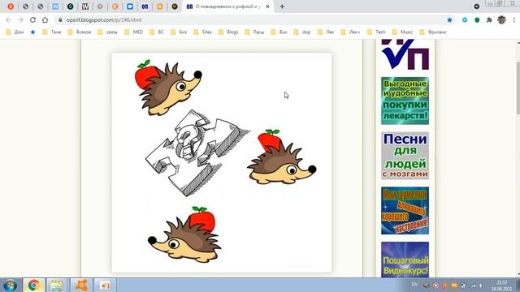Click the blue checkmark logo banner at sidebar top
520x292 pixels.
405,54
